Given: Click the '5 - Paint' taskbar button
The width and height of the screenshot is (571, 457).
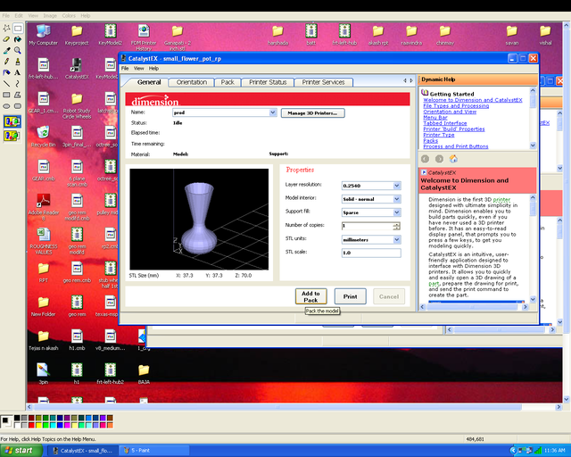Looking at the screenshot, I should tap(155, 451).
